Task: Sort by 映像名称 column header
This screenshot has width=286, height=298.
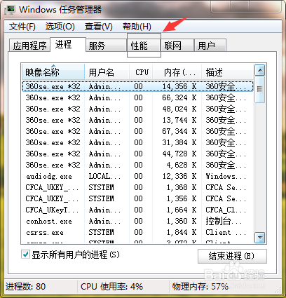Action: coord(53,72)
